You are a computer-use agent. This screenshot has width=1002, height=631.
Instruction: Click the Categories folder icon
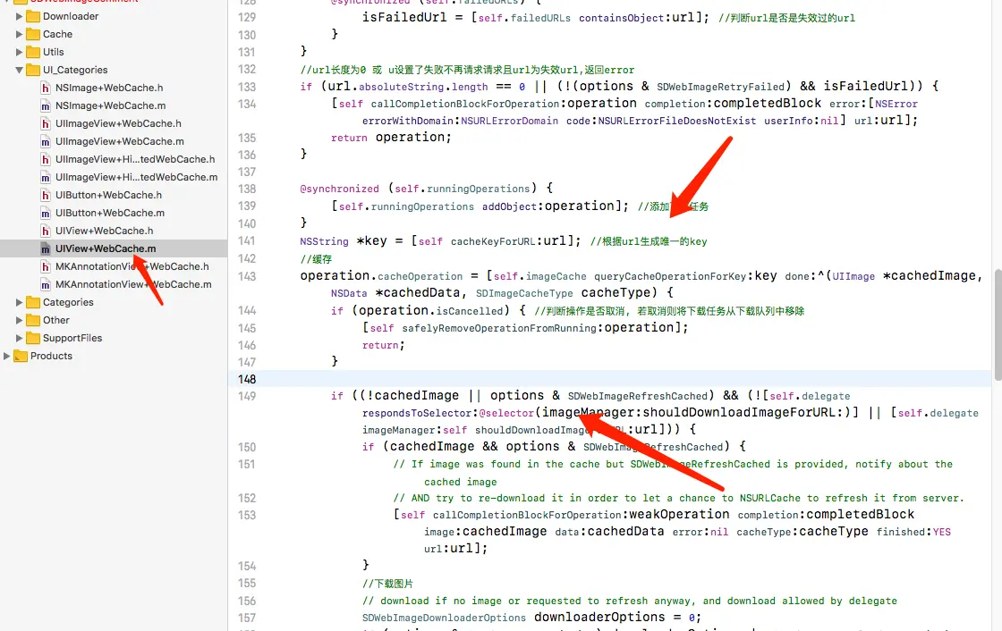(33, 302)
